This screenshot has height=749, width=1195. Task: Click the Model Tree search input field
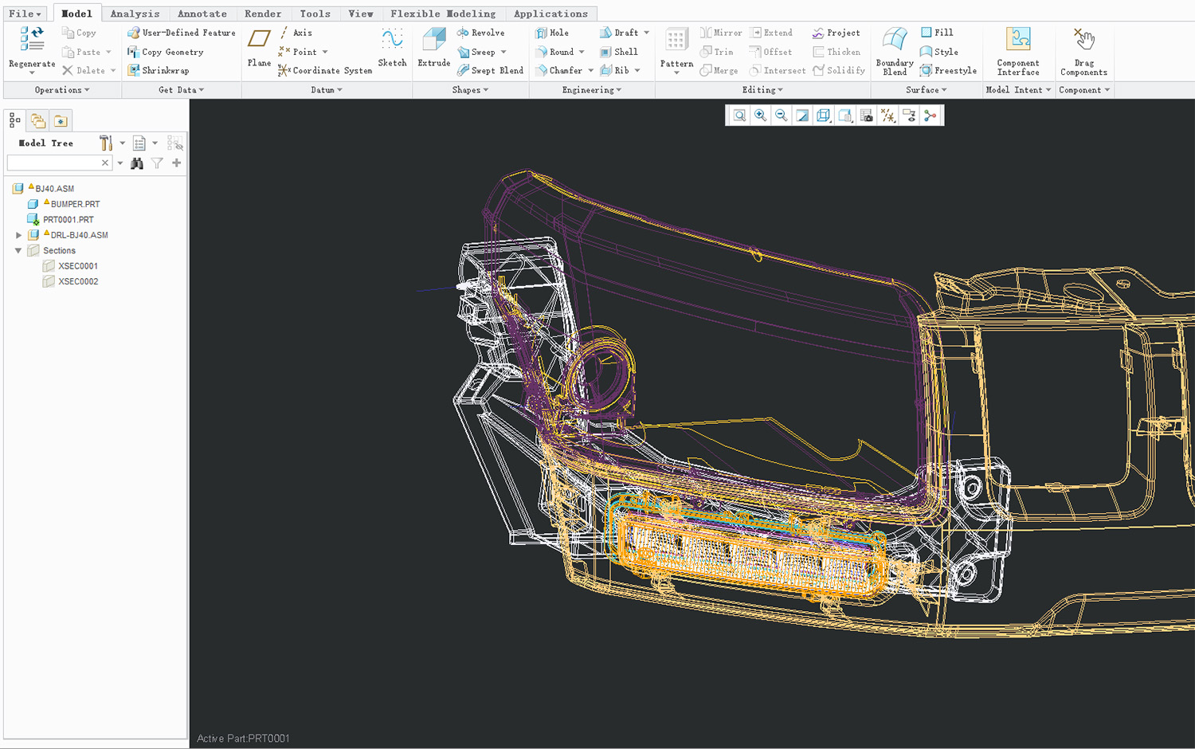53,163
